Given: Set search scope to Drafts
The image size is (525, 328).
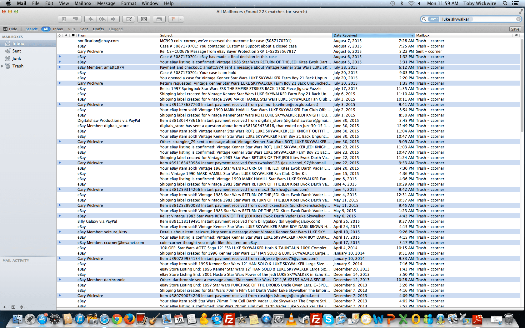Looking at the screenshot, I should 98,29.
